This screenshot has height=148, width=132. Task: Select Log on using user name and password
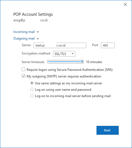point(32,89)
